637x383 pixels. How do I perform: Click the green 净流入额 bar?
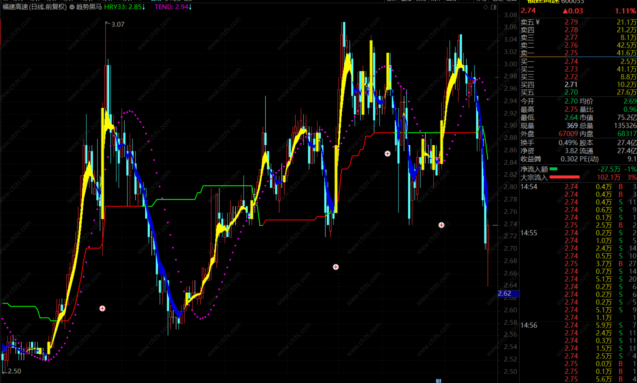tap(553, 169)
